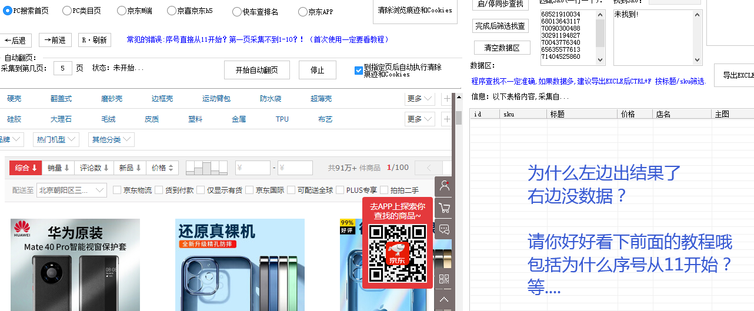The image size is (754, 311).
Task: Click the 标题 column header
Action: 582,114
